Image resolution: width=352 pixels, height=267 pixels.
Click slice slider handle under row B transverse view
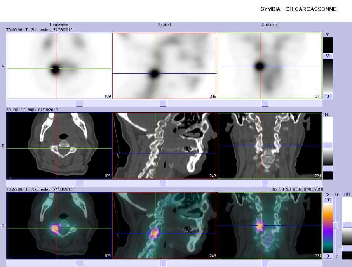(80, 183)
